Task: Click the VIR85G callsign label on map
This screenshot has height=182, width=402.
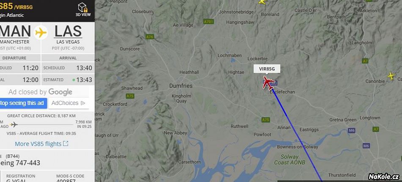Action: pyautogui.click(x=267, y=69)
